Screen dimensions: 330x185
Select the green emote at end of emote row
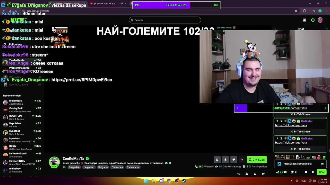tap(324, 157)
